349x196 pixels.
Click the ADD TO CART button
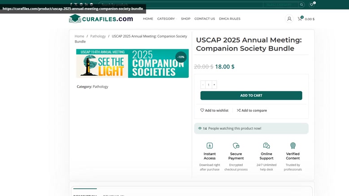[x=251, y=95]
